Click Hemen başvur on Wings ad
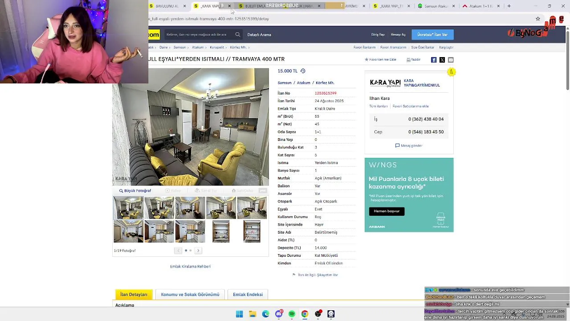 [x=387, y=211]
